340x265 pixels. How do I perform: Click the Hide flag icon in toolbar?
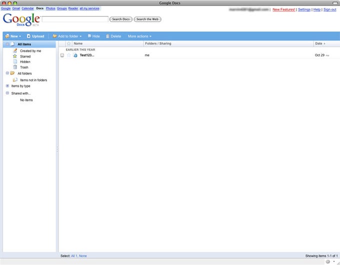pyautogui.click(x=89, y=36)
